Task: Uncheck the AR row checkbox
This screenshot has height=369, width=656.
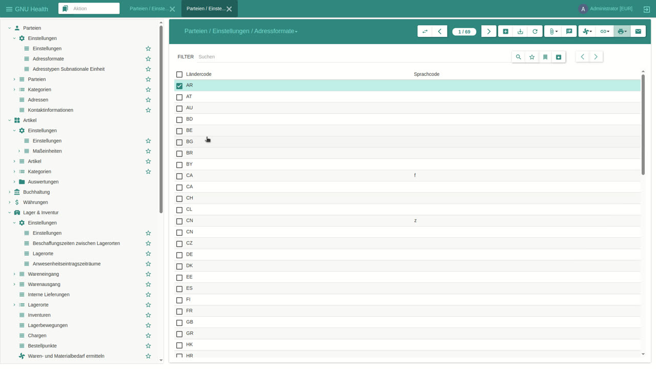Action: click(x=179, y=86)
